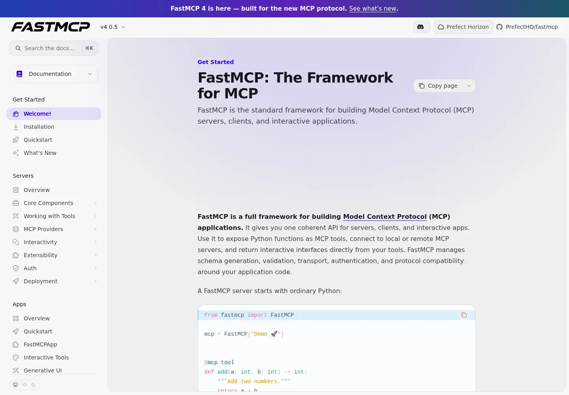Open the Apps Quickstart page
The height and width of the screenshot is (395, 569).
tap(54, 331)
